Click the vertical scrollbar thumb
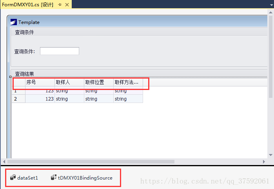 coord(271,57)
